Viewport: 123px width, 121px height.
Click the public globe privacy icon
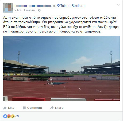[x=39, y=10]
